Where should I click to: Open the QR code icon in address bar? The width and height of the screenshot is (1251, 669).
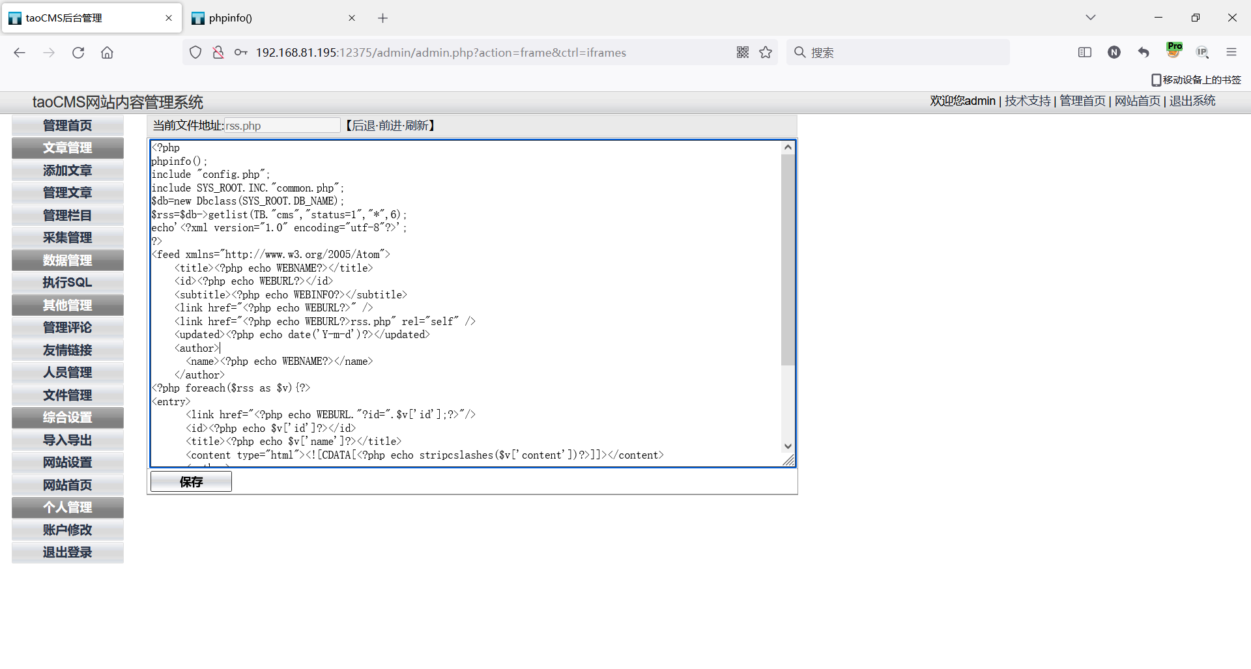(x=743, y=53)
